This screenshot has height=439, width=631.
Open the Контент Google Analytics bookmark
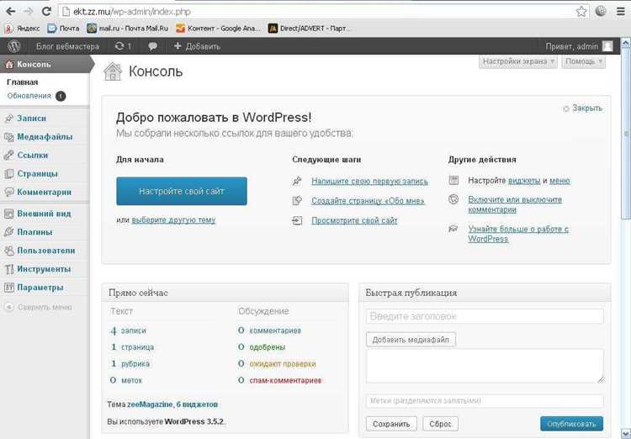(x=219, y=28)
